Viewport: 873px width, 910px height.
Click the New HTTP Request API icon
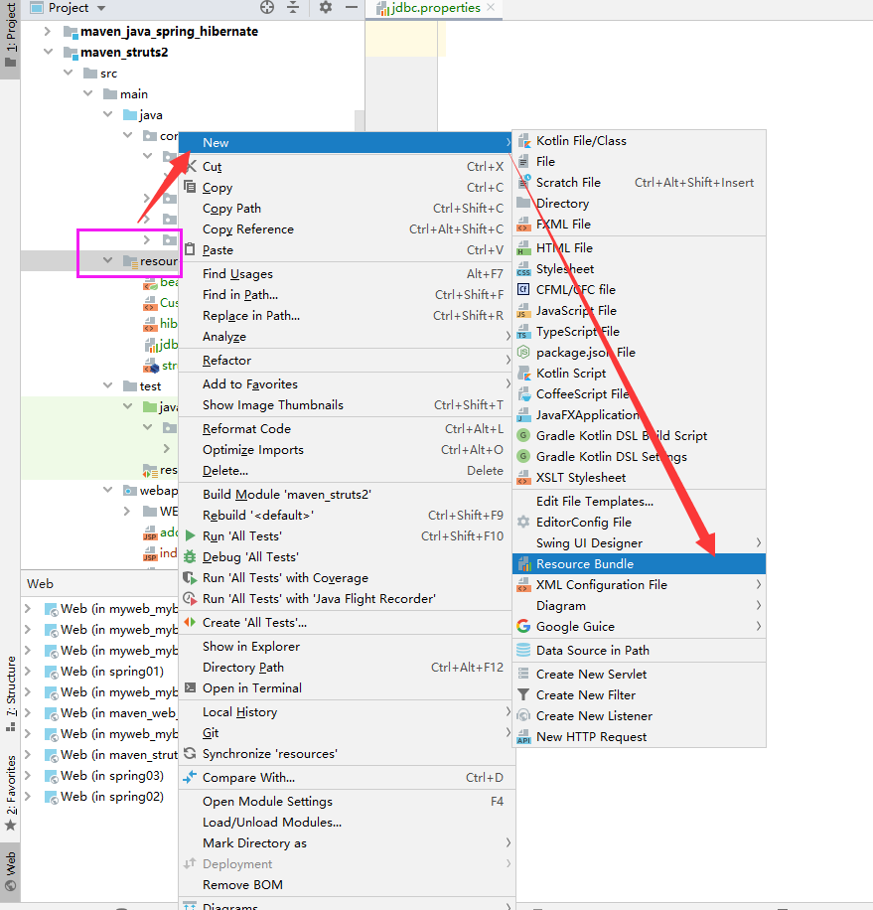[523, 737]
